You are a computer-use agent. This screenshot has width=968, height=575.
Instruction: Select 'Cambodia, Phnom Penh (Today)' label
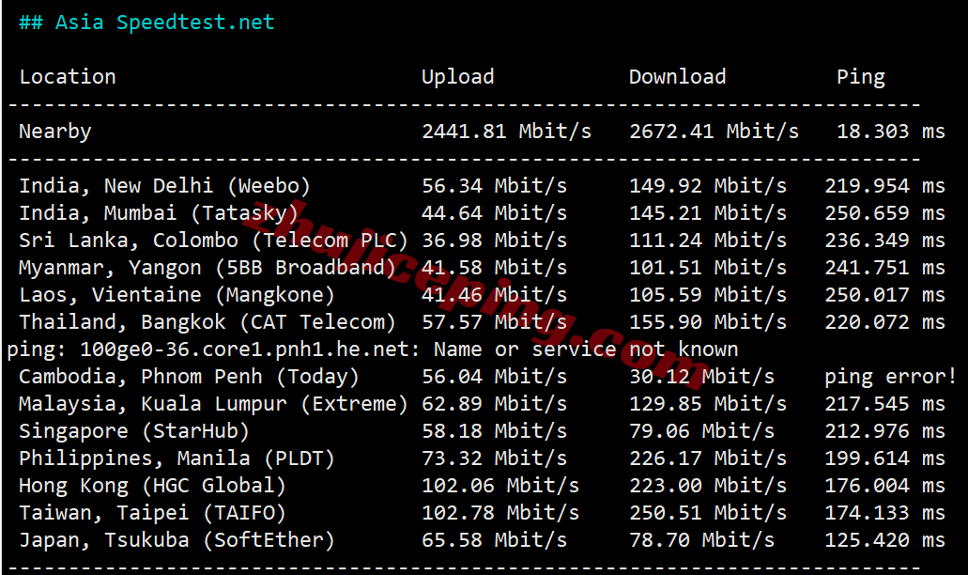[189, 376]
